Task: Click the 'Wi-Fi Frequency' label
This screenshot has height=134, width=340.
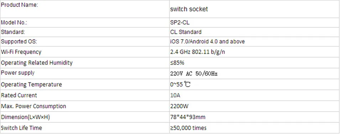Action: click(21, 52)
